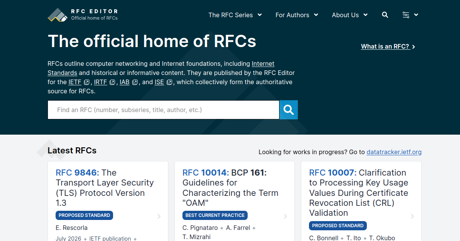Click external link icon next to IRTF
The image size is (460, 241).
pyautogui.click(x=112, y=82)
